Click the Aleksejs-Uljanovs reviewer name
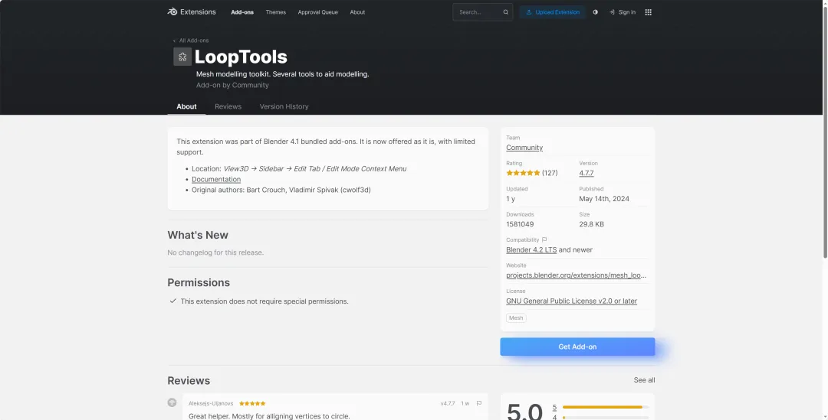This screenshot has width=828, height=420. [211, 403]
